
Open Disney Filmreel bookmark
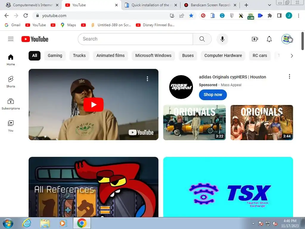tap(155, 25)
